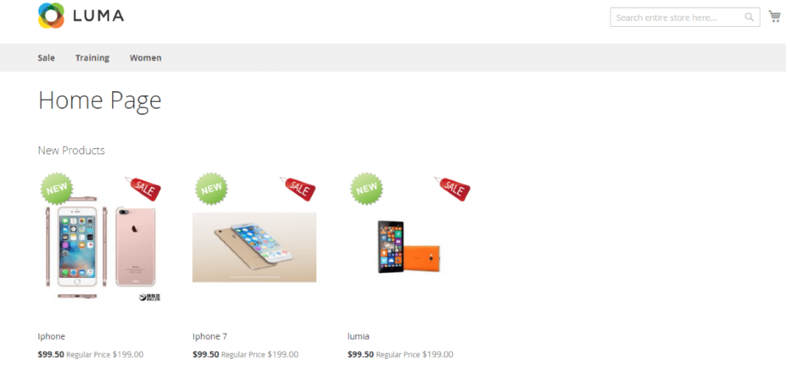This screenshot has width=786, height=369.
Task: Click the lumia product name link
Action: pos(358,337)
